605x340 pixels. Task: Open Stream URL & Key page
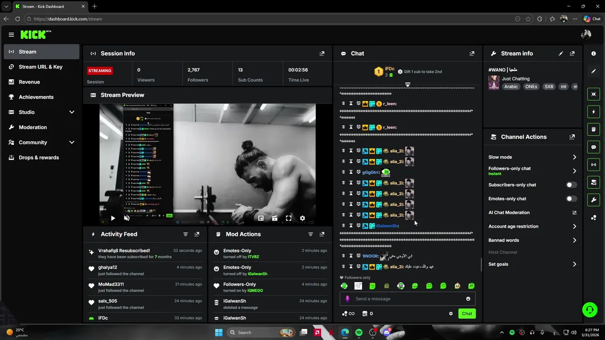42,67
